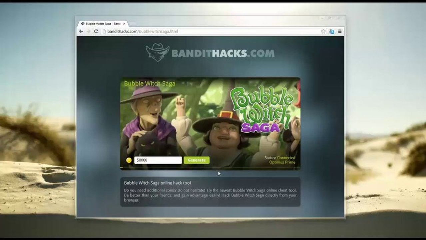The image size is (426, 240).
Task: Click the Optimus Prime label
Action: pos(282,162)
